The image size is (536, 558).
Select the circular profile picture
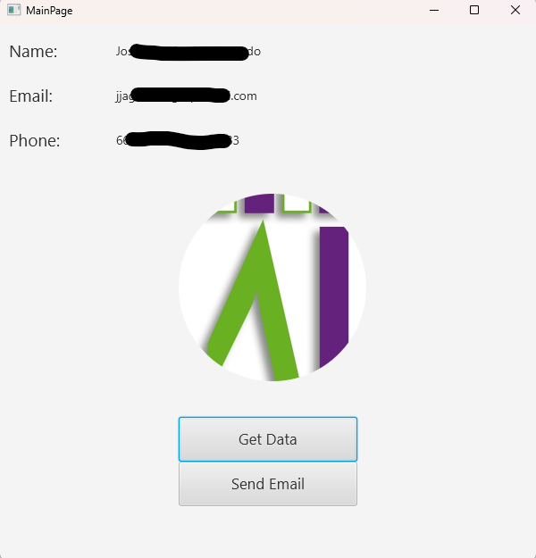[272, 287]
